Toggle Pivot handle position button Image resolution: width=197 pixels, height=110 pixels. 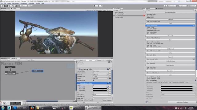point(22,6)
